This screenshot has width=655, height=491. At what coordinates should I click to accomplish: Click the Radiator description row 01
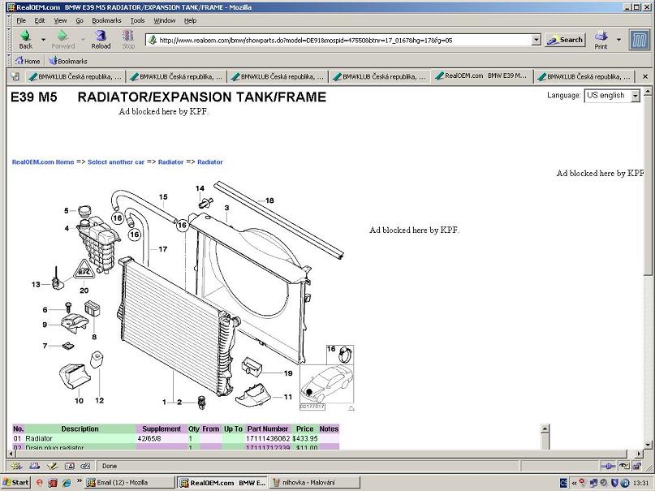[x=39, y=439]
